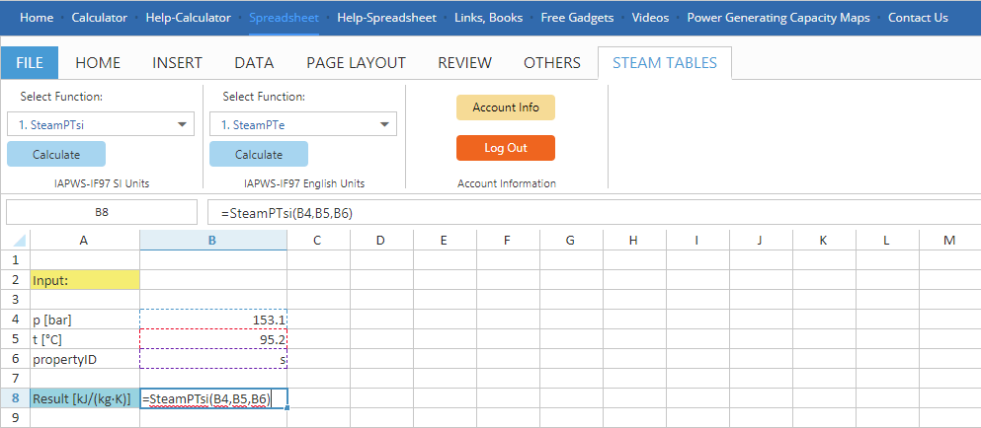Click the Help-Spreadsheet navigation link
The image size is (981, 428).
[x=386, y=18]
